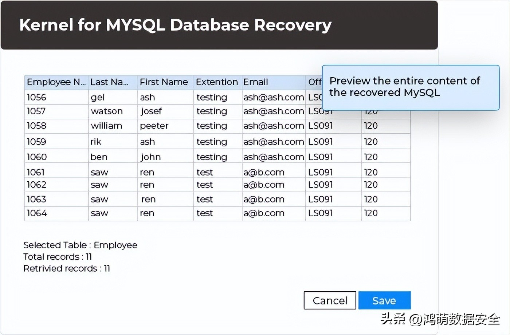Click the Extention column header
510x335 pixels.
point(218,82)
